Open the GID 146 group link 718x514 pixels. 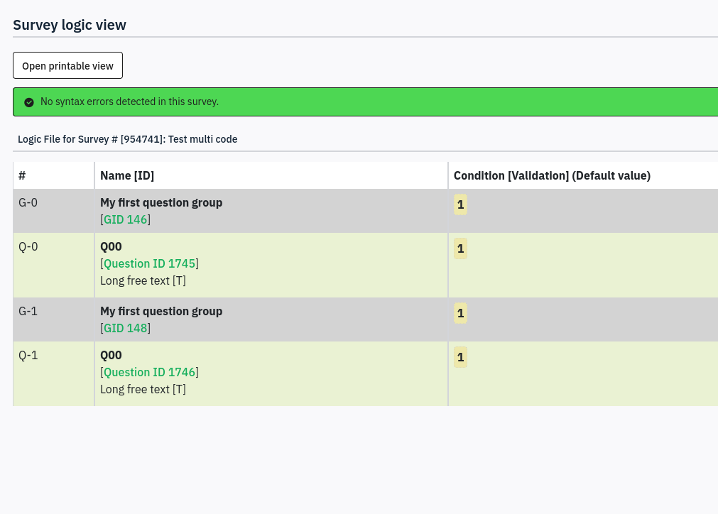click(x=126, y=220)
